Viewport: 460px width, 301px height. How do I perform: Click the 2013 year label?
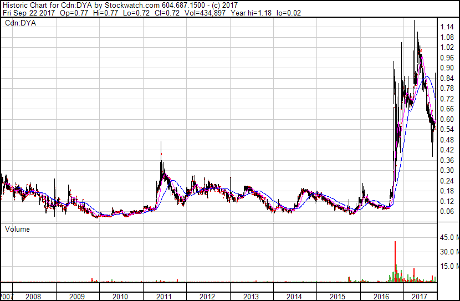coord(251,297)
